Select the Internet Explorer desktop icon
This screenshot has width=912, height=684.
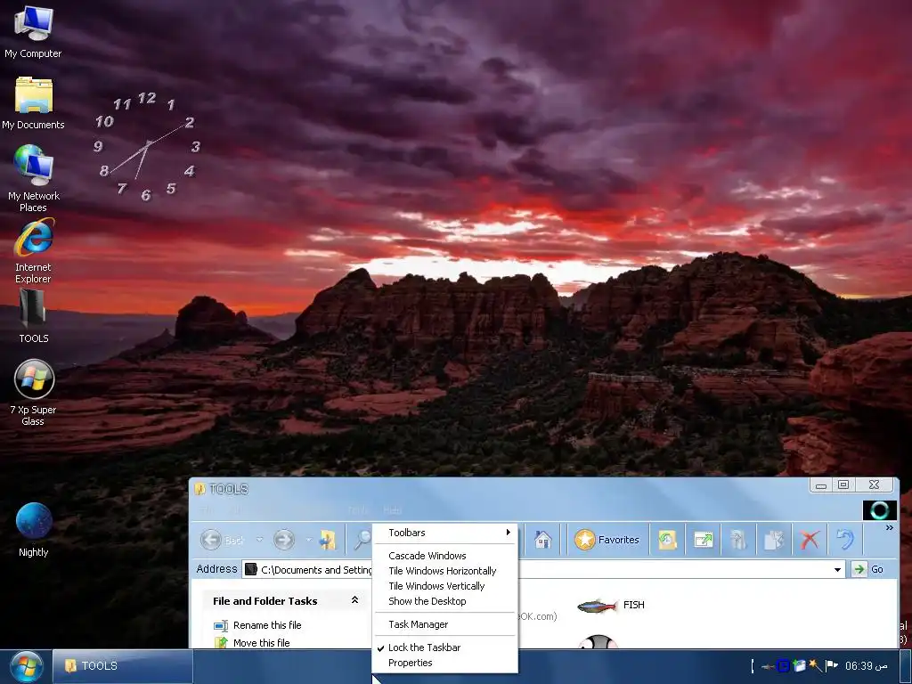click(33, 250)
